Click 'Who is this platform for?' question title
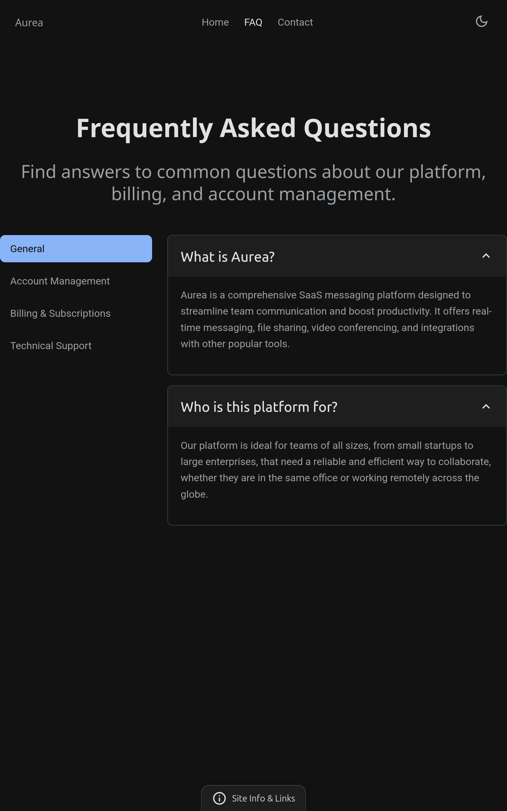This screenshot has height=811, width=507. click(x=259, y=407)
